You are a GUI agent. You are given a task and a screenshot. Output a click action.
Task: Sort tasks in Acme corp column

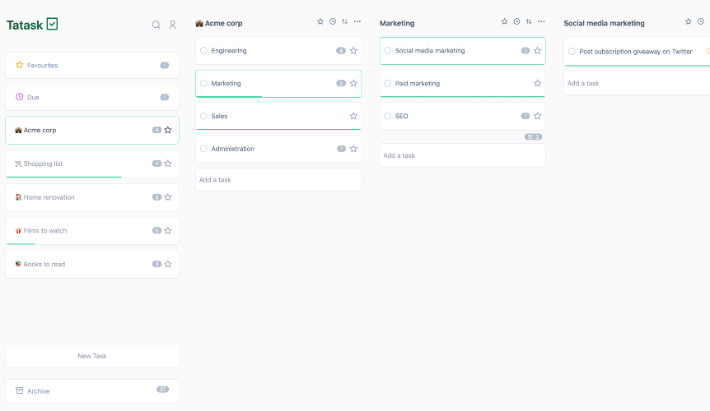pos(344,21)
